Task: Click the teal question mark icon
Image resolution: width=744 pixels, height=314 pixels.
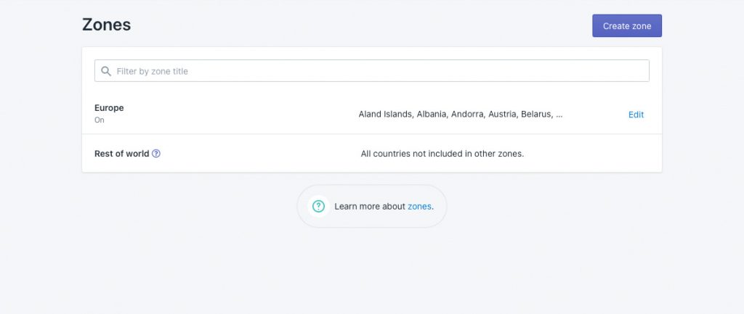Action: pos(318,206)
